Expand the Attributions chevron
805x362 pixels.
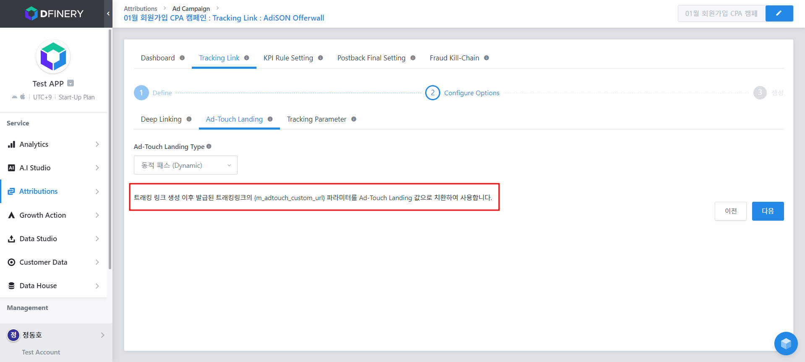(x=97, y=191)
